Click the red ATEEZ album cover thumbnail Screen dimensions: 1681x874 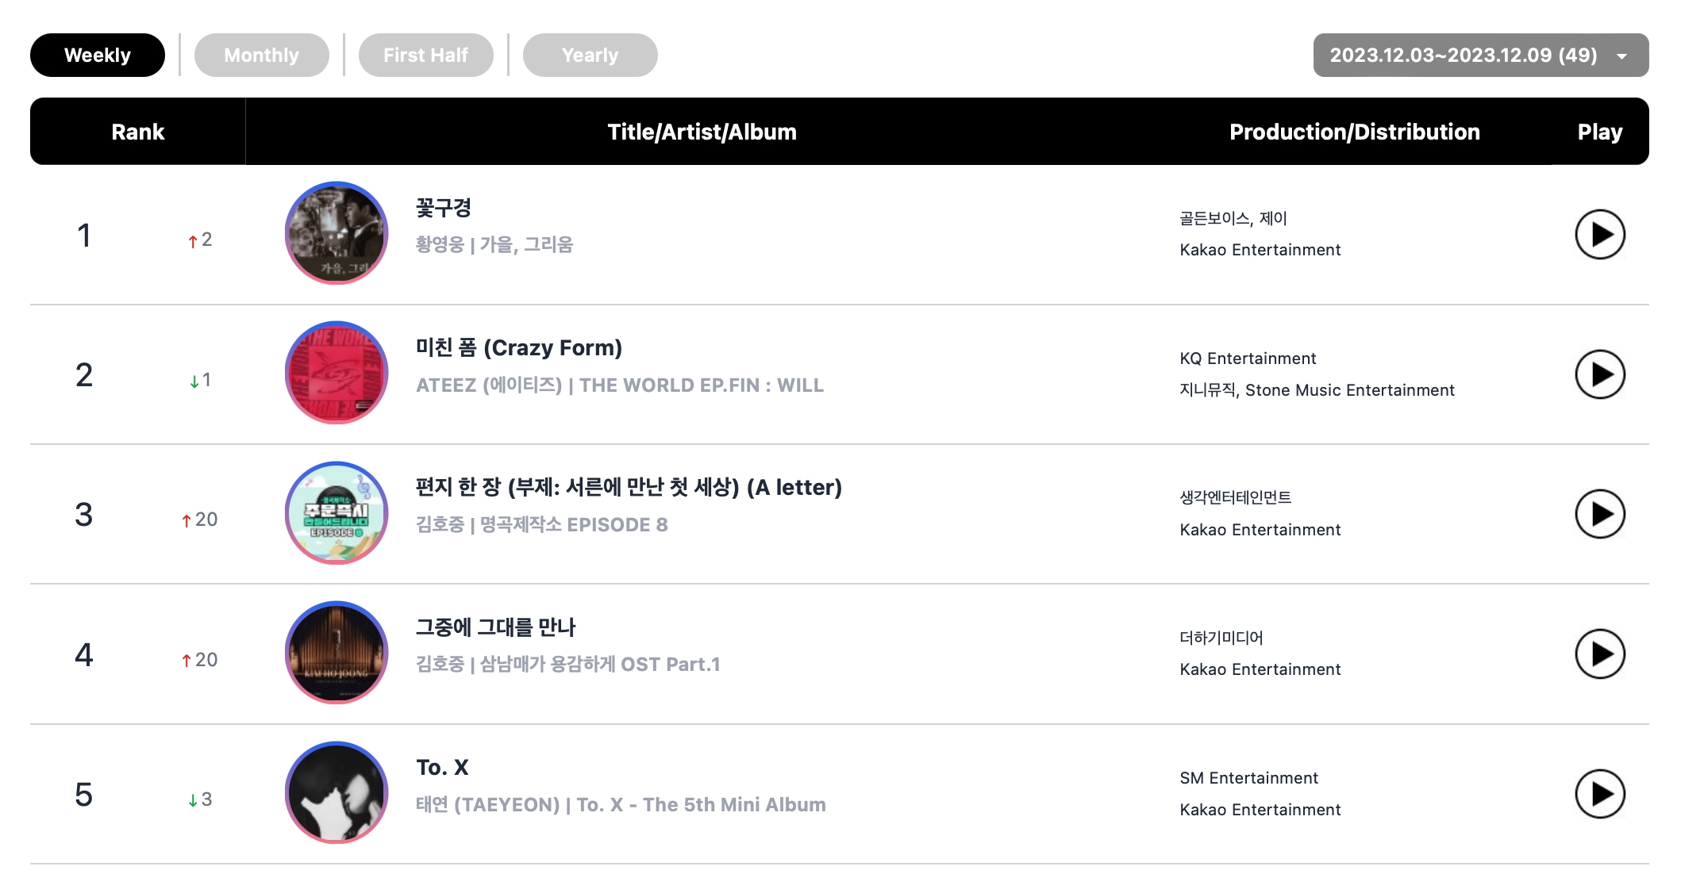337,373
